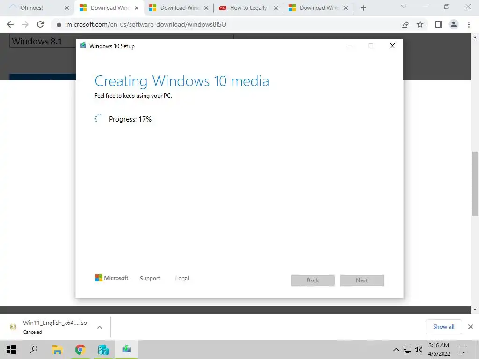Show all downloads
479x359 pixels.
tap(443, 327)
